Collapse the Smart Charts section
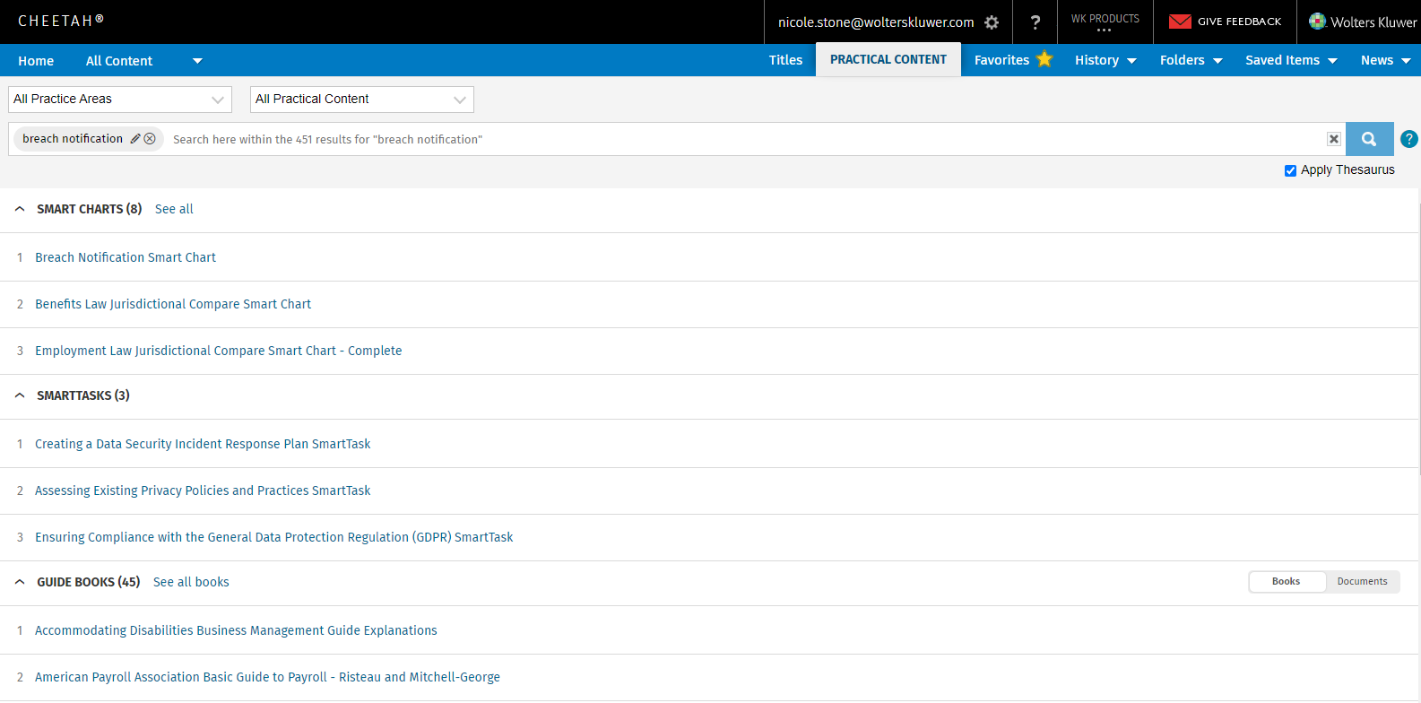This screenshot has width=1421, height=703. point(20,209)
